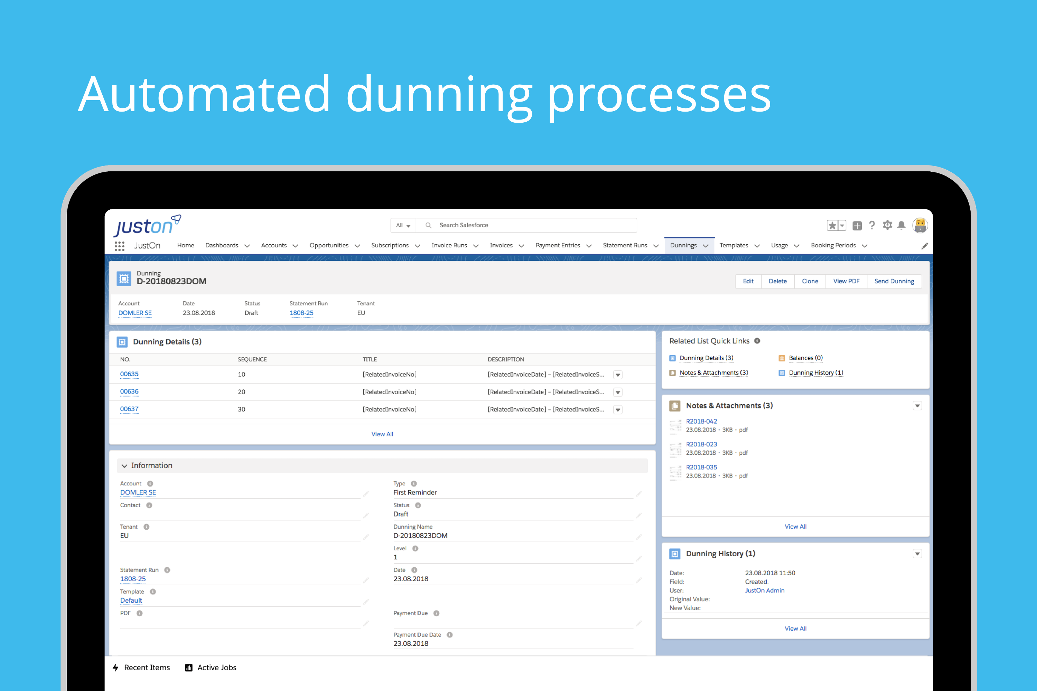This screenshot has height=691, width=1037.
Task: Click the edit pencil beside the Tenant EU value
Action: coord(366,537)
